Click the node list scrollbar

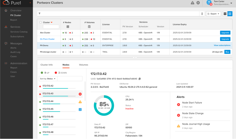pyautogui.click(x=85, y=91)
